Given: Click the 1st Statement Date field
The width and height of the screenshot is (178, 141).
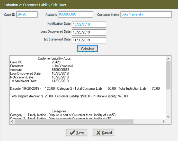Looking at the screenshot, I should click(x=89, y=40).
